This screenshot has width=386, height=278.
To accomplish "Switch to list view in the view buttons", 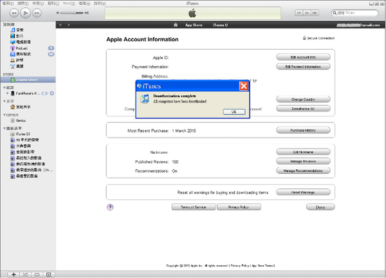I will click(x=299, y=13).
